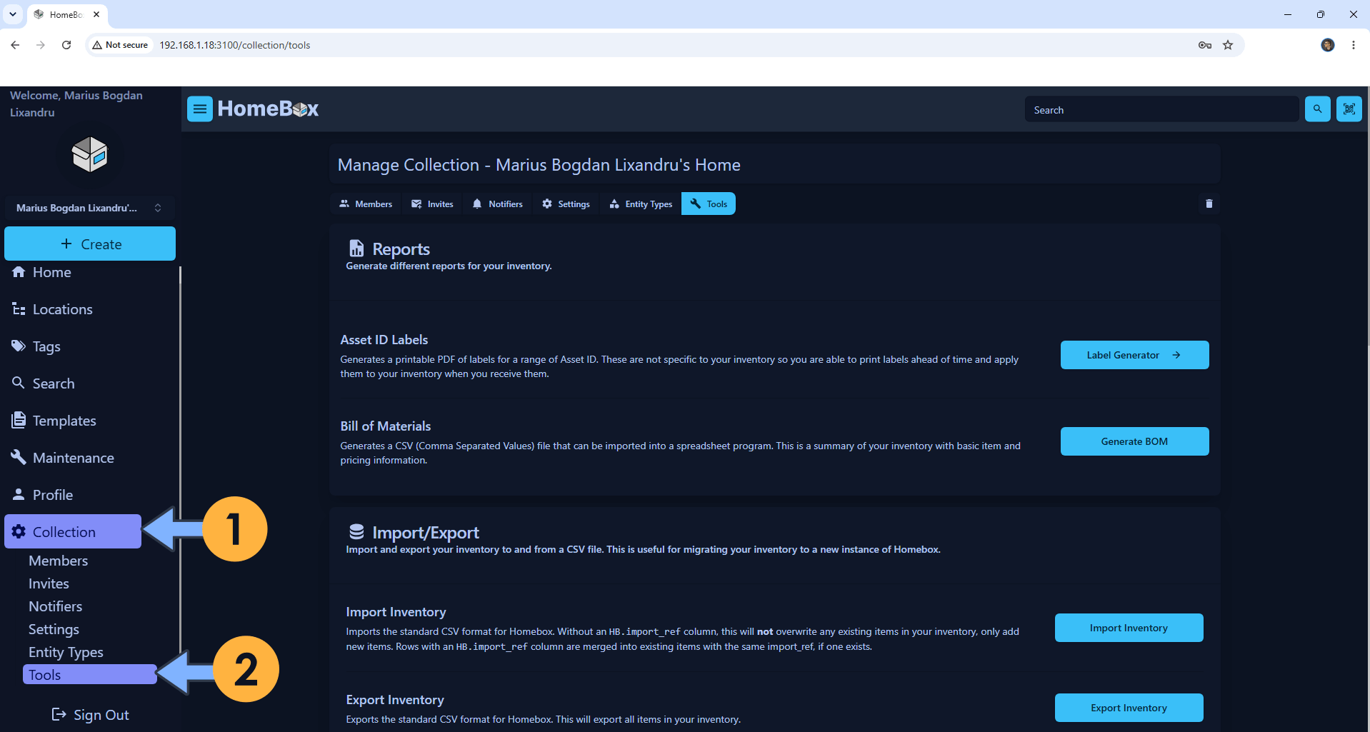Select Tools sidebar sub-item
The image size is (1370, 732).
(90, 674)
